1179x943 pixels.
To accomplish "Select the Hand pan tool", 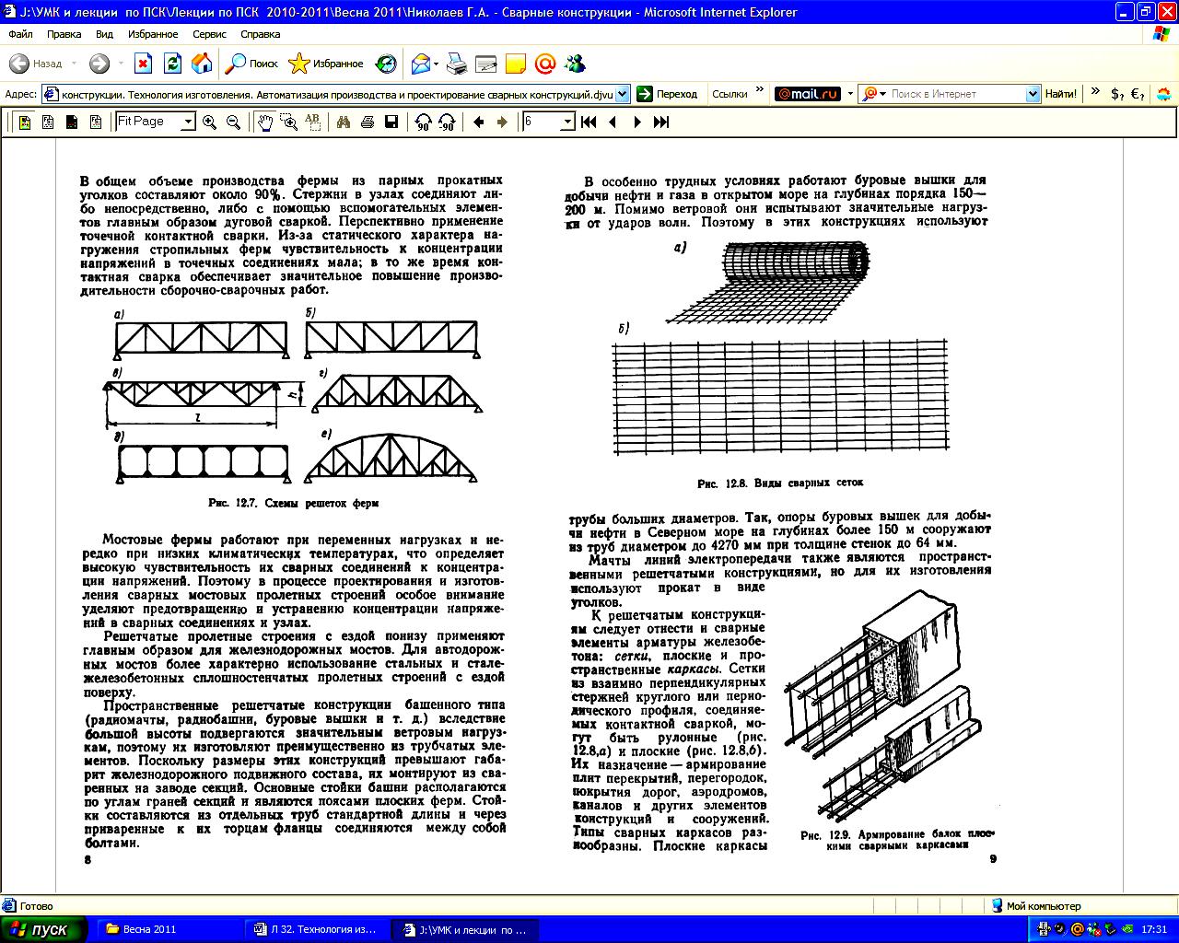I will point(265,122).
